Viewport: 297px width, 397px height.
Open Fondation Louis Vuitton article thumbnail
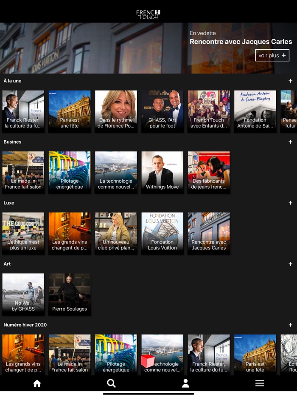162,233
